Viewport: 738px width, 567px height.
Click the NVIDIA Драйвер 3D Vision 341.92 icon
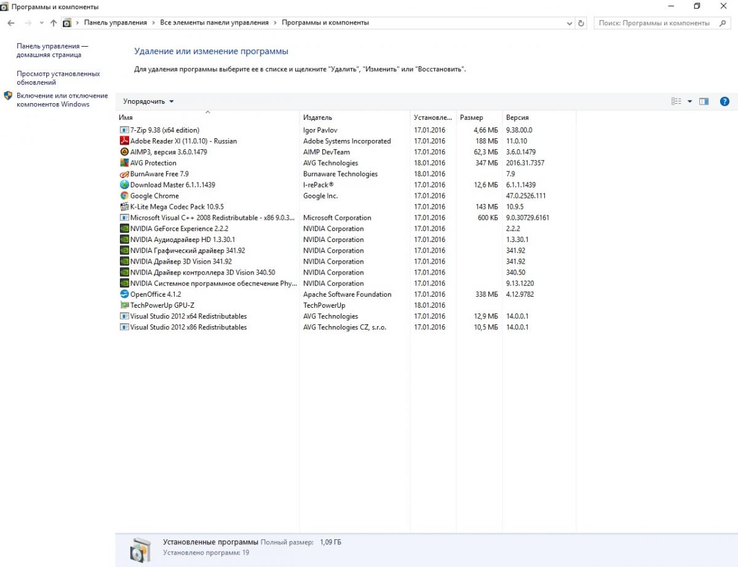[x=124, y=262]
